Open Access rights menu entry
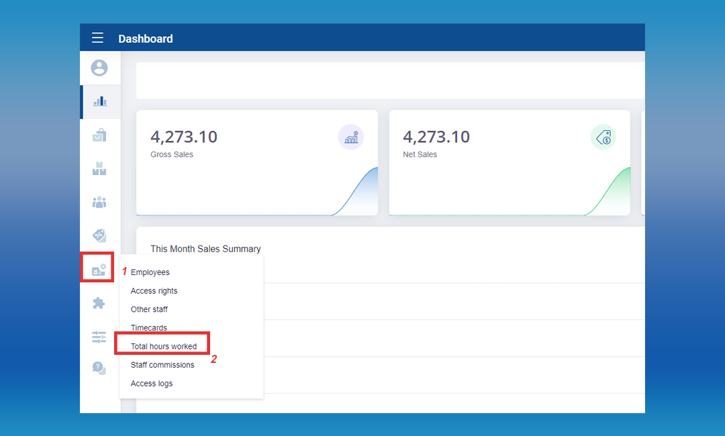This screenshot has height=436, width=725. [154, 291]
